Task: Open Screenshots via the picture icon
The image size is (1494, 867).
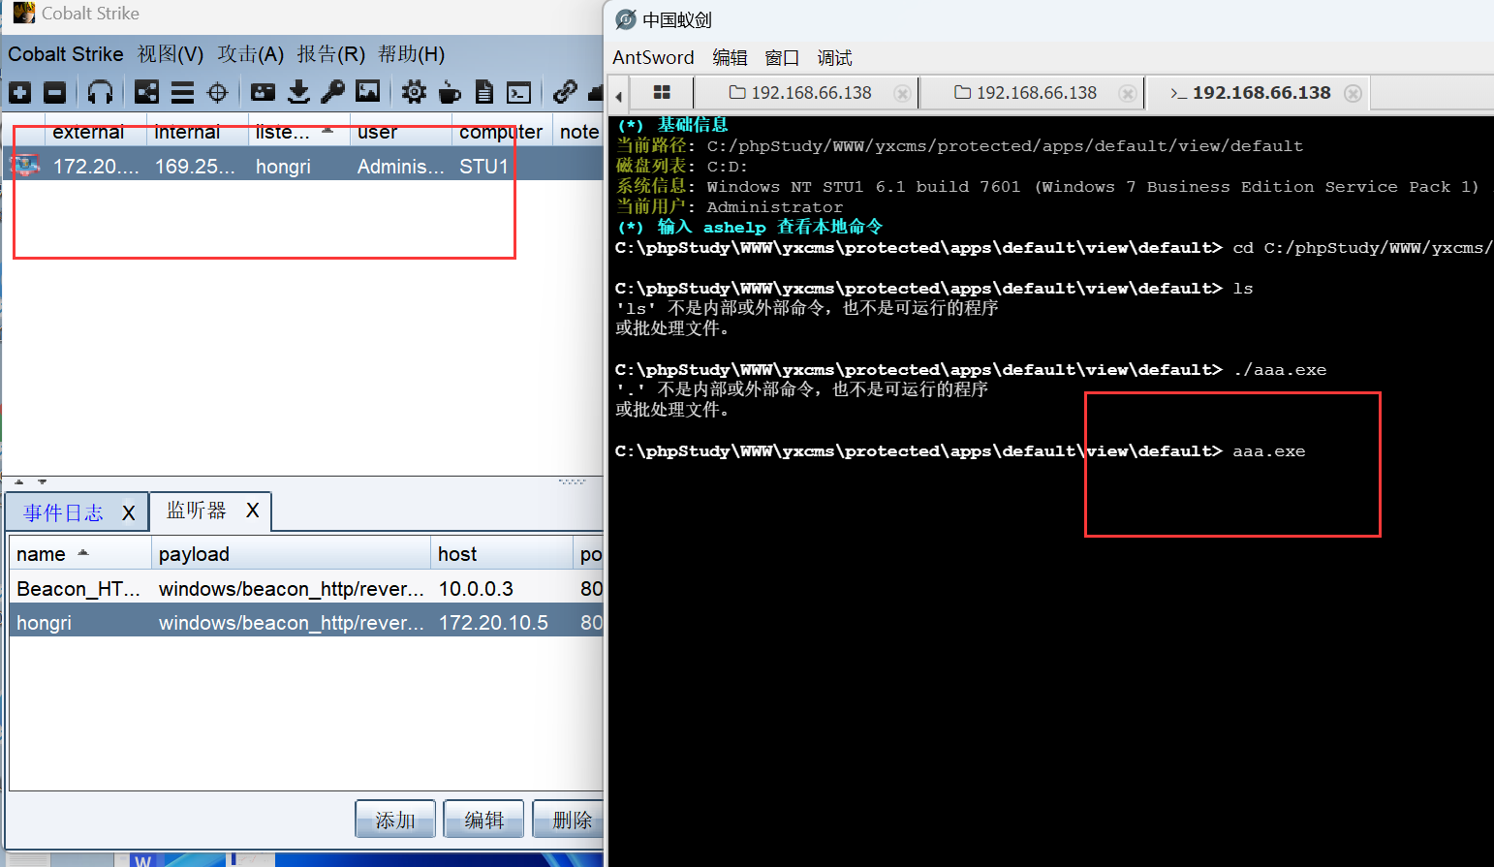Action: point(368,93)
